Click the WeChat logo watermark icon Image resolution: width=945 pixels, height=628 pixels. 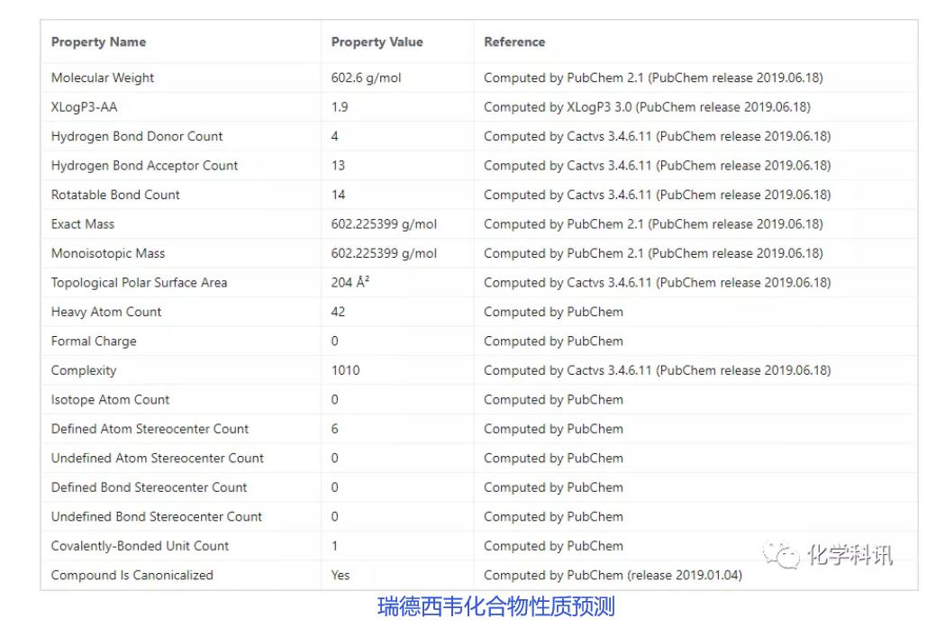(x=781, y=555)
